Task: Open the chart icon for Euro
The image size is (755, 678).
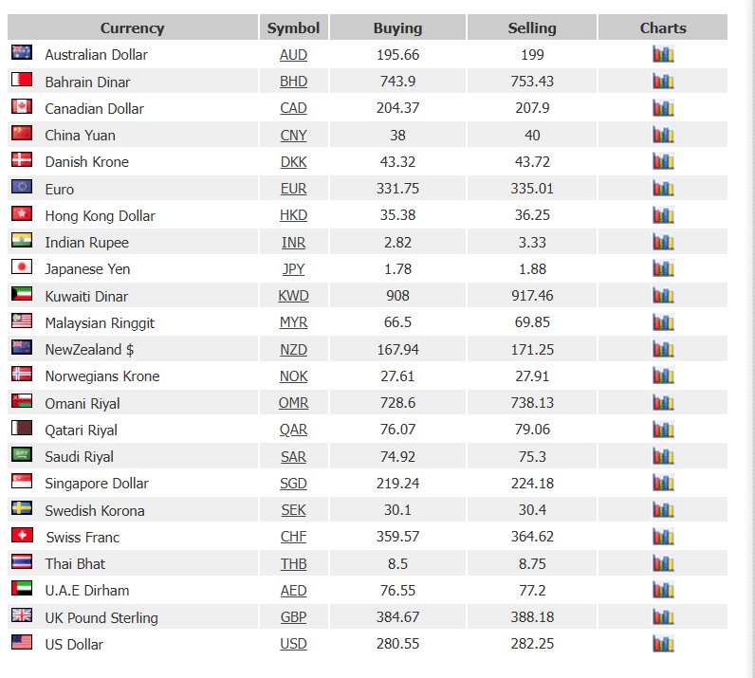Action: click(663, 188)
